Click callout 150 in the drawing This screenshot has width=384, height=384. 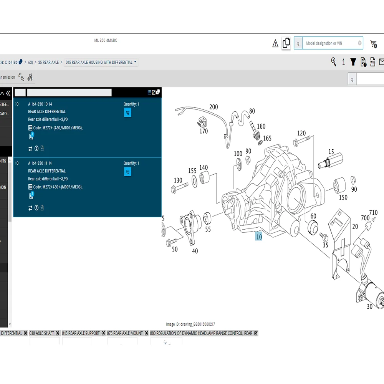tap(343, 197)
